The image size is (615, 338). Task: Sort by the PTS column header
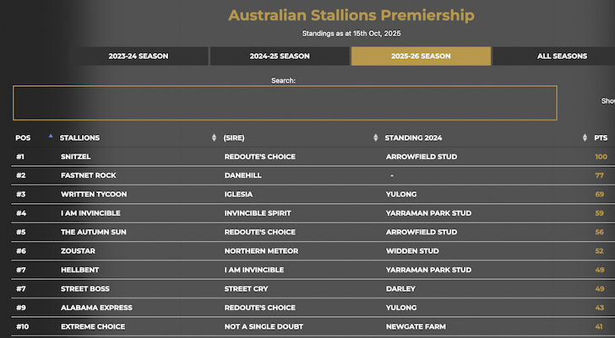[601, 137]
